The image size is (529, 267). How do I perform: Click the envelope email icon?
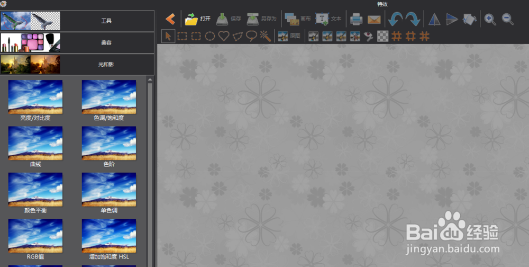[x=374, y=20]
